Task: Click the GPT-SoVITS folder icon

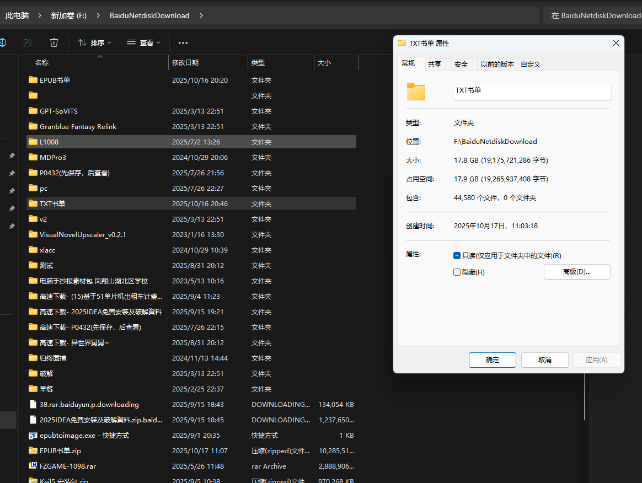Action: [33, 111]
